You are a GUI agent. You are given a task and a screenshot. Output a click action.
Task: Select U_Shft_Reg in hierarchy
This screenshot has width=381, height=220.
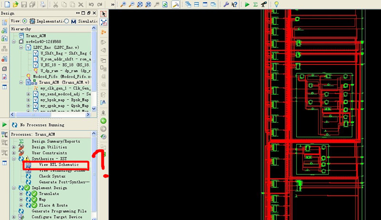tap(66, 53)
